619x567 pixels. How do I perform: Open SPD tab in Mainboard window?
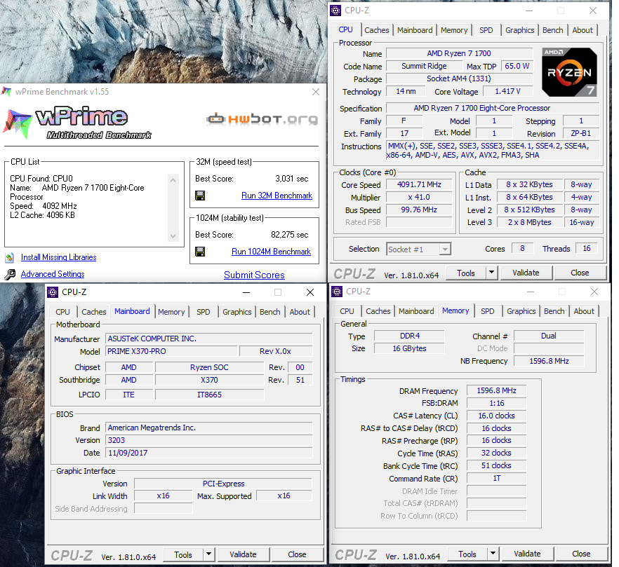pos(204,311)
